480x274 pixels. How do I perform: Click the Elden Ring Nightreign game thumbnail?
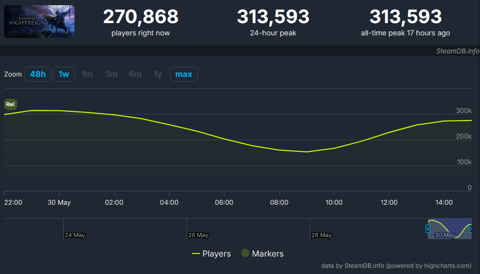[x=39, y=22]
